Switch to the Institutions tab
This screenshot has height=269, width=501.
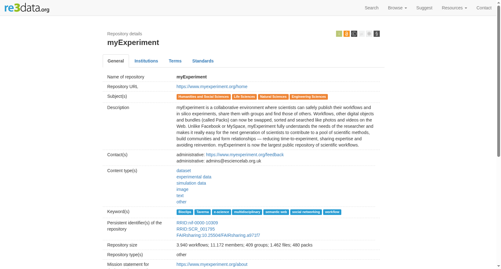click(x=146, y=61)
